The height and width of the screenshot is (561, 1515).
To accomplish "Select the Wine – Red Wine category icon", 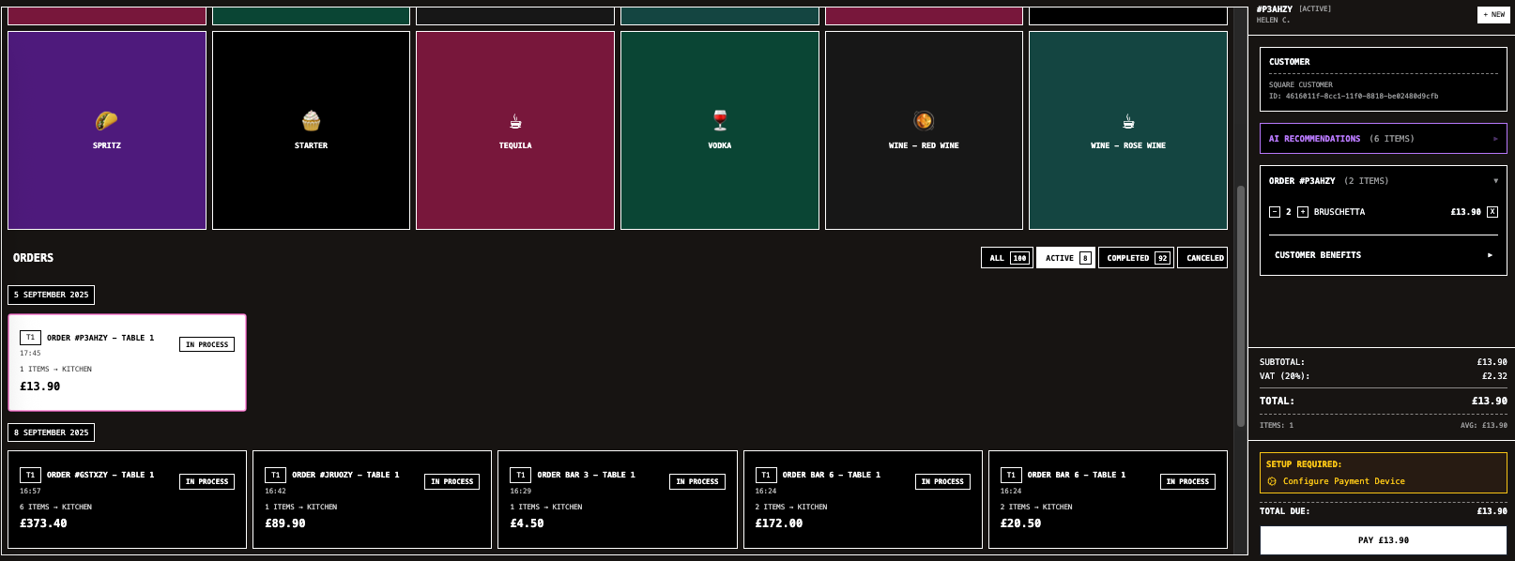I will pyautogui.click(x=924, y=120).
